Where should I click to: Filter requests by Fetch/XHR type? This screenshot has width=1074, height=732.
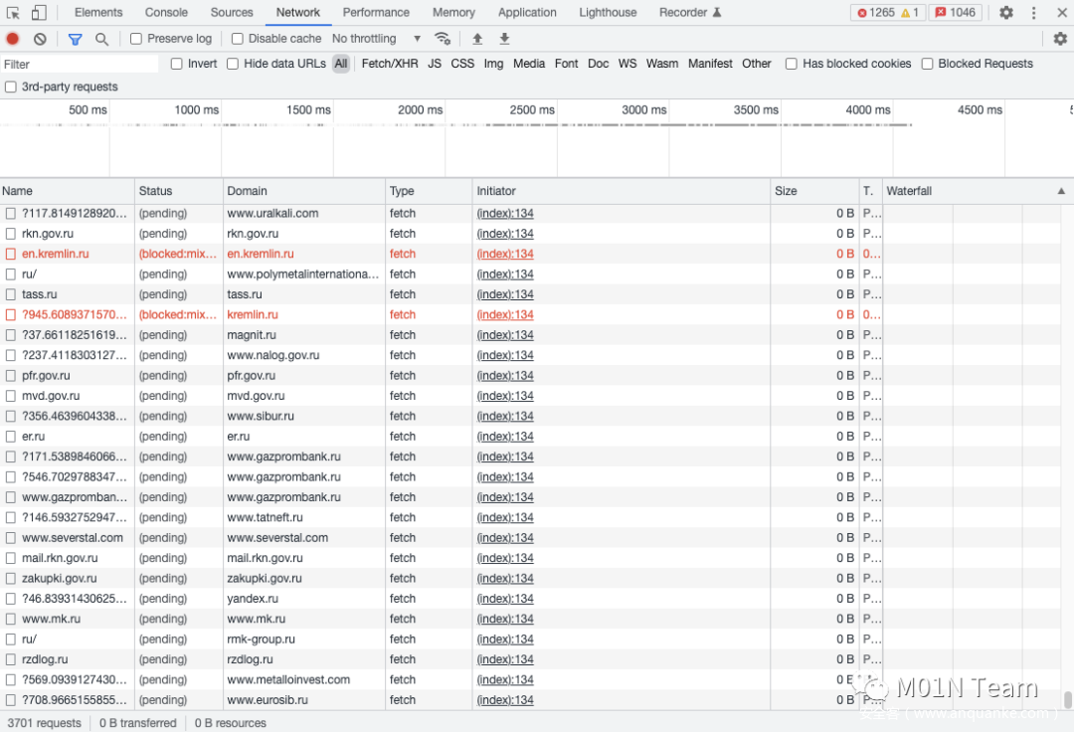click(x=390, y=64)
